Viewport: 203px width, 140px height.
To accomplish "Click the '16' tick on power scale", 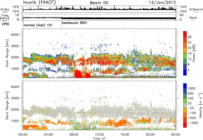I will 189,54.
